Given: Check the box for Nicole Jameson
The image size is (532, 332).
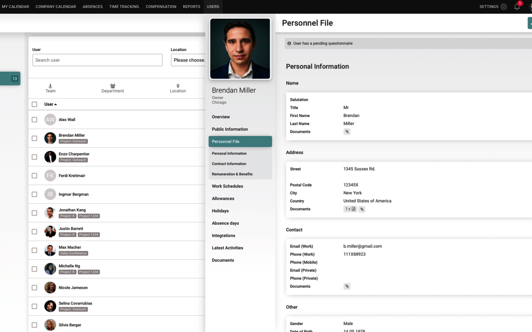Looking at the screenshot, I should click(34, 288).
